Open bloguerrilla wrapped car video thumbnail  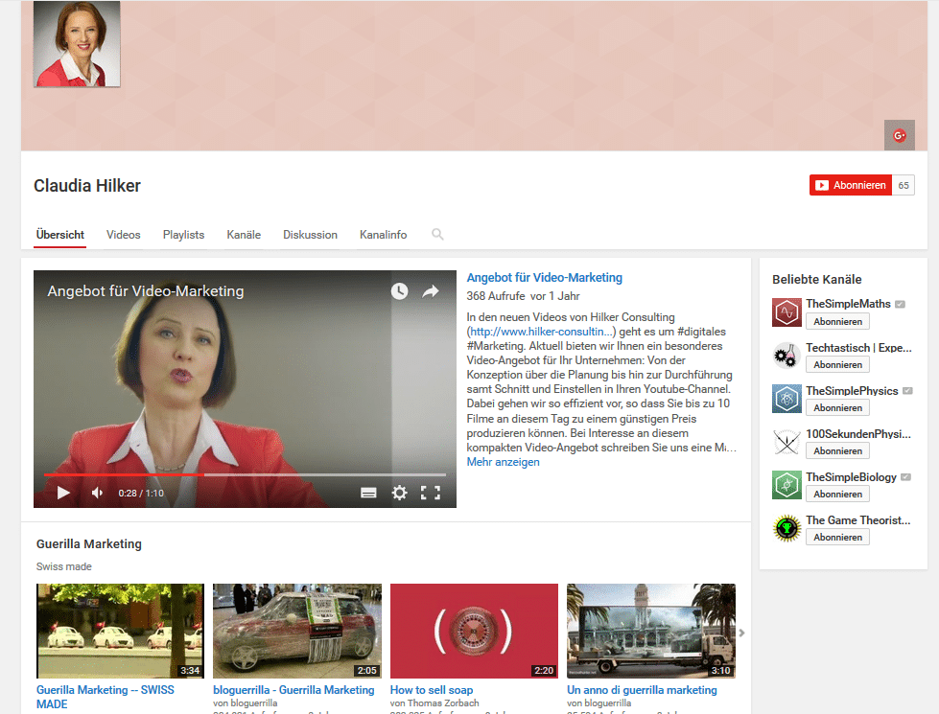click(297, 631)
